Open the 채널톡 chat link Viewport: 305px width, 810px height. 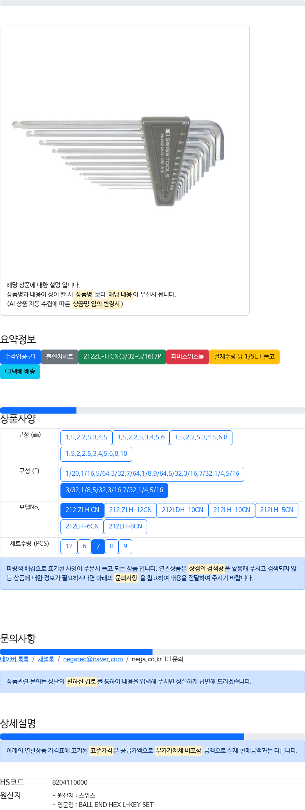pos(46,659)
